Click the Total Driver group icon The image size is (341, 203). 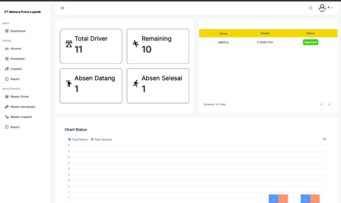(x=69, y=44)
